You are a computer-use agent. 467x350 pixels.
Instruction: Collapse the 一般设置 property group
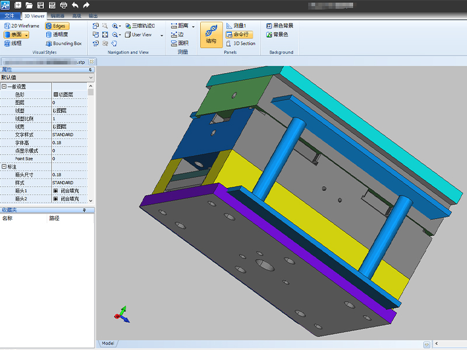pos(4,86)
